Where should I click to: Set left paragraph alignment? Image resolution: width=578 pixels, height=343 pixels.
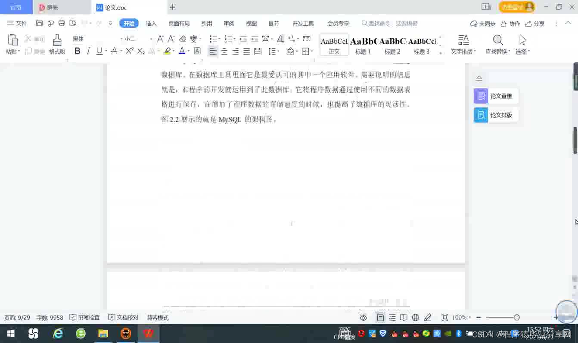click(213, 52)
